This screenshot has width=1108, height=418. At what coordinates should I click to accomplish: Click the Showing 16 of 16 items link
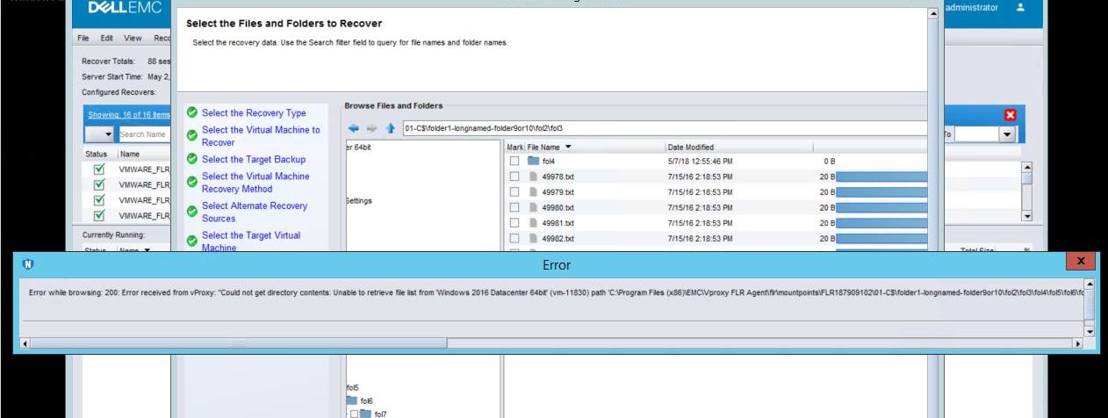(129, 115)
